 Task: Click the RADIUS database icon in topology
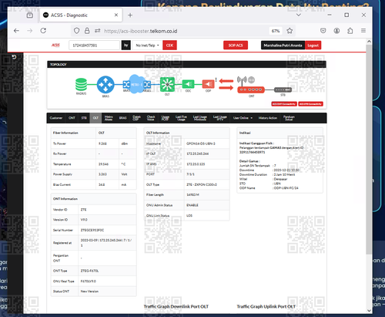(81, 84)
